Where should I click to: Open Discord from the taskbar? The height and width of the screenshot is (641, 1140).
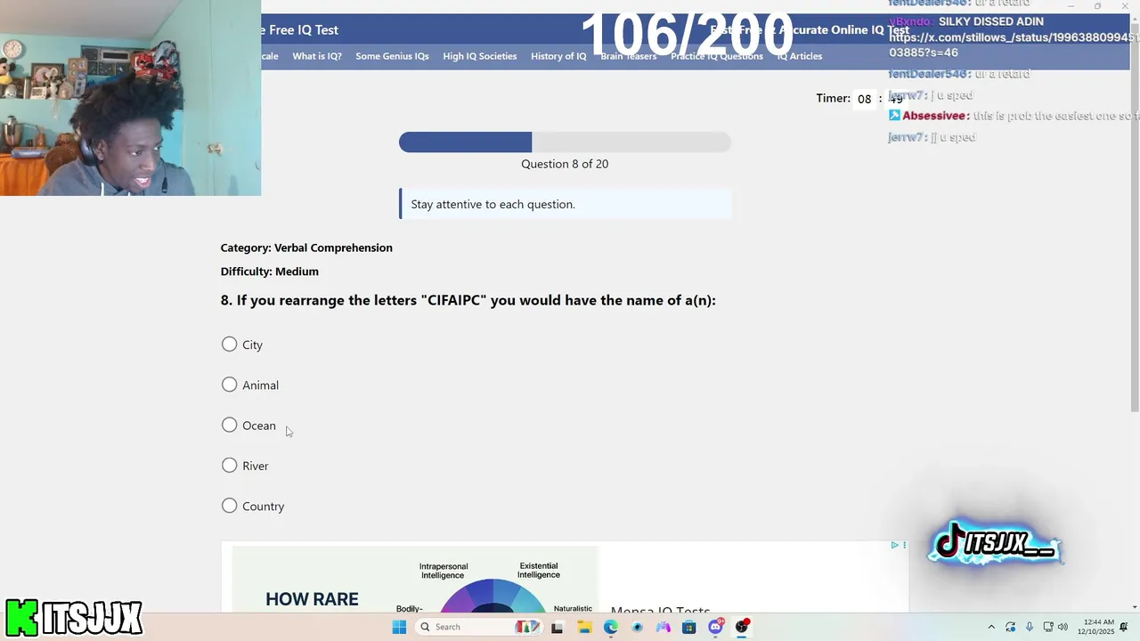click(715, 627)
